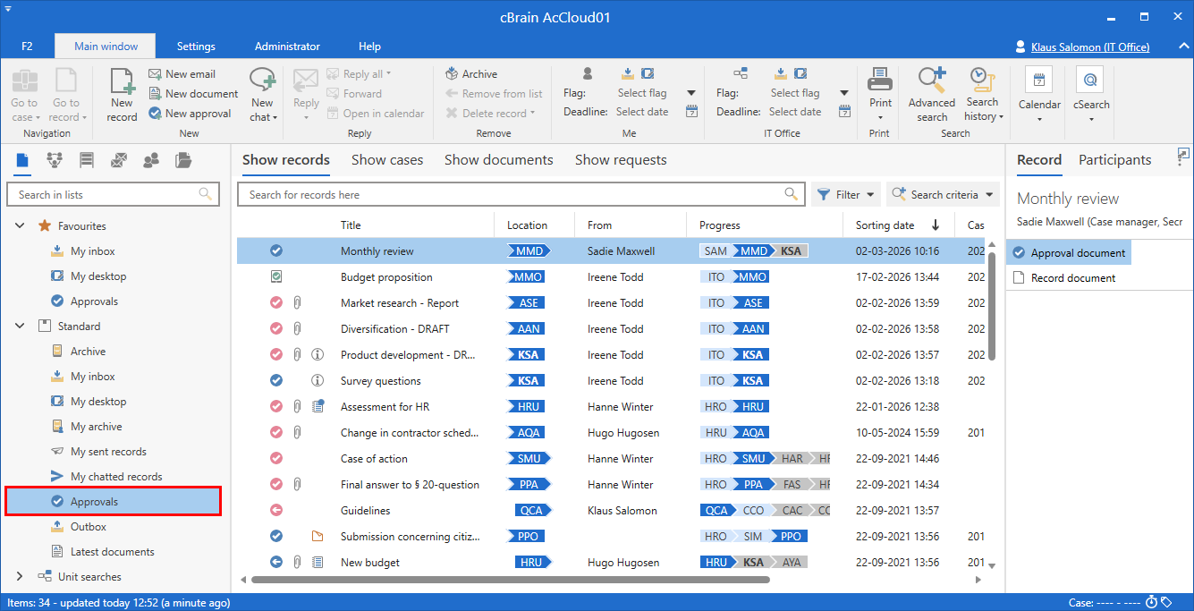1194x611 pixels.
Task: Sort by the Title column header
Action: coord(351,225)
